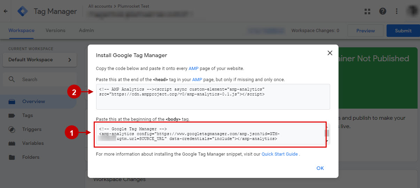Click the Workspace Changes: 0 text

pyautogui.click(x=315, y=31)
